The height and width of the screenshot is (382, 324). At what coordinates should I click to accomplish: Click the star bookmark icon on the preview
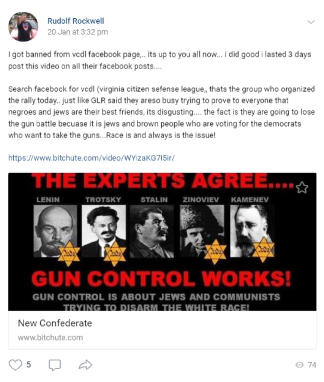[x=302, y=187]
